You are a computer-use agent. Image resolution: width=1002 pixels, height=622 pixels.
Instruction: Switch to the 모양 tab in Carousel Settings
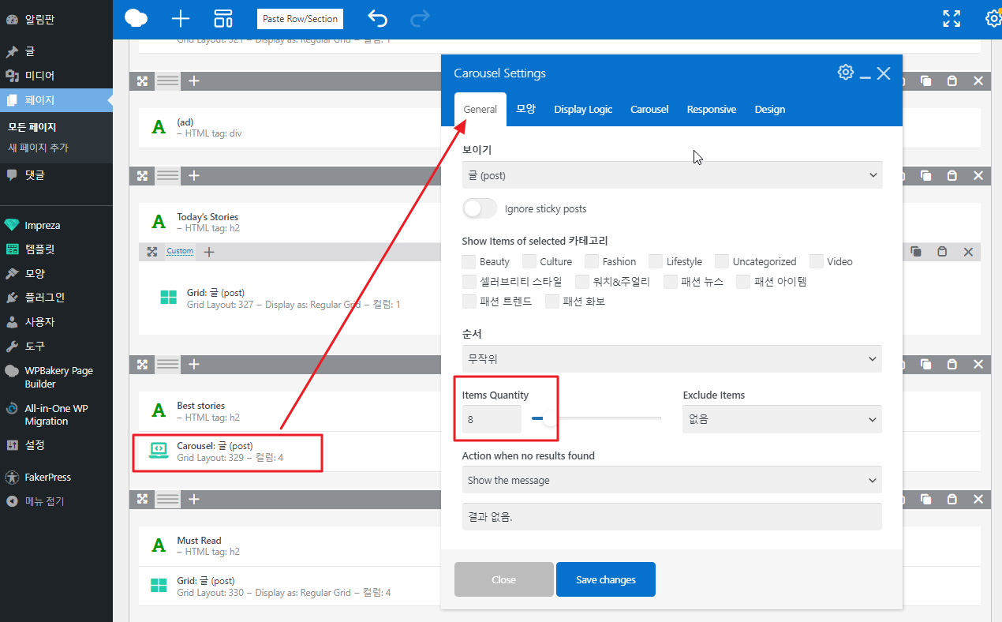[x=526, y=110]
